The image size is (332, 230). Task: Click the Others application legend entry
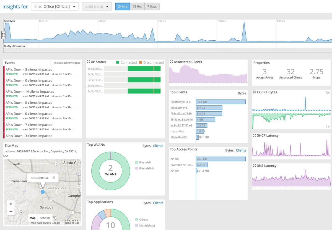coord(141,219)
